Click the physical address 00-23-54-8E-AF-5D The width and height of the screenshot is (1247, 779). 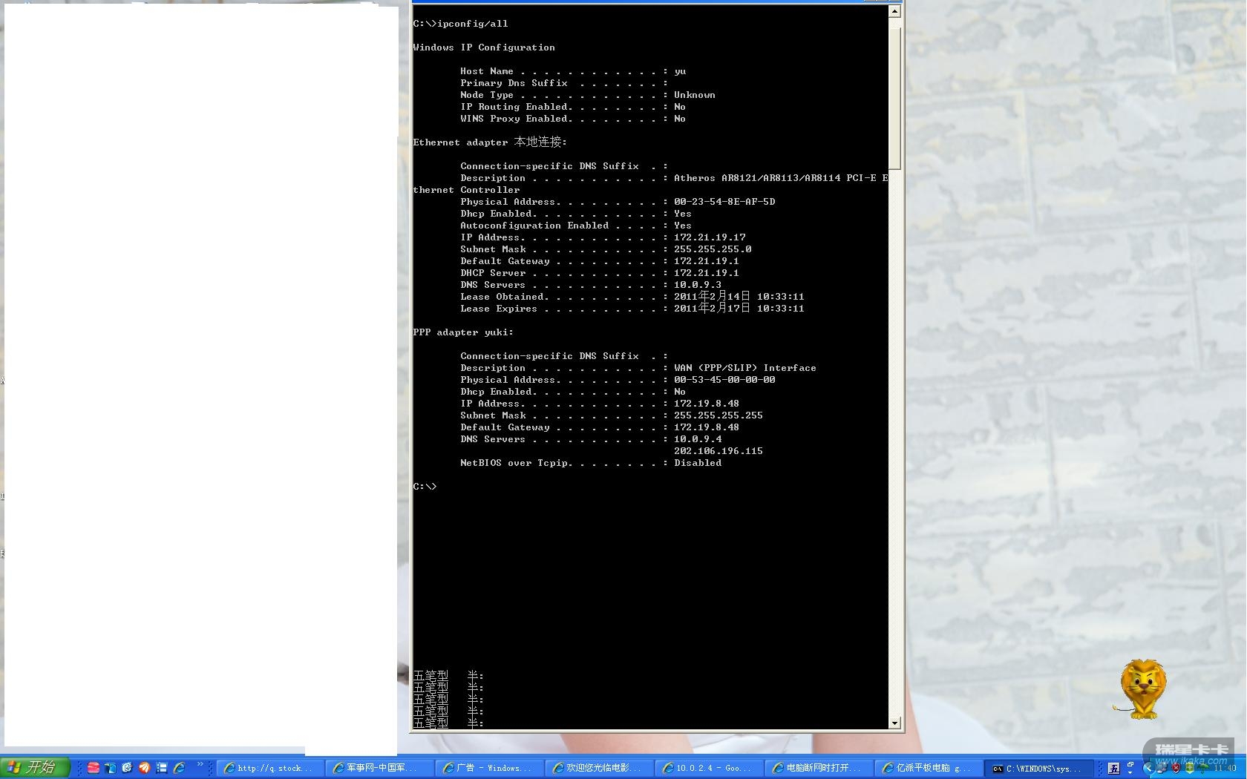(724, 202)
